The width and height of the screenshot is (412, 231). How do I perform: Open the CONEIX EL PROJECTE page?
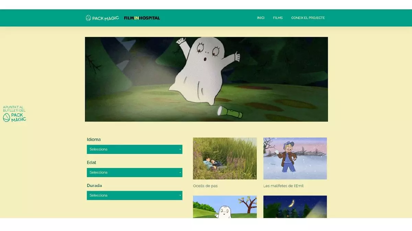[308, 18]
